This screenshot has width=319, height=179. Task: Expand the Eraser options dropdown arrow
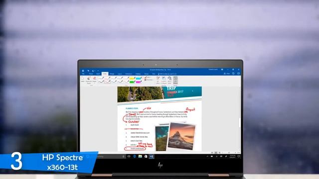[95, 83]
